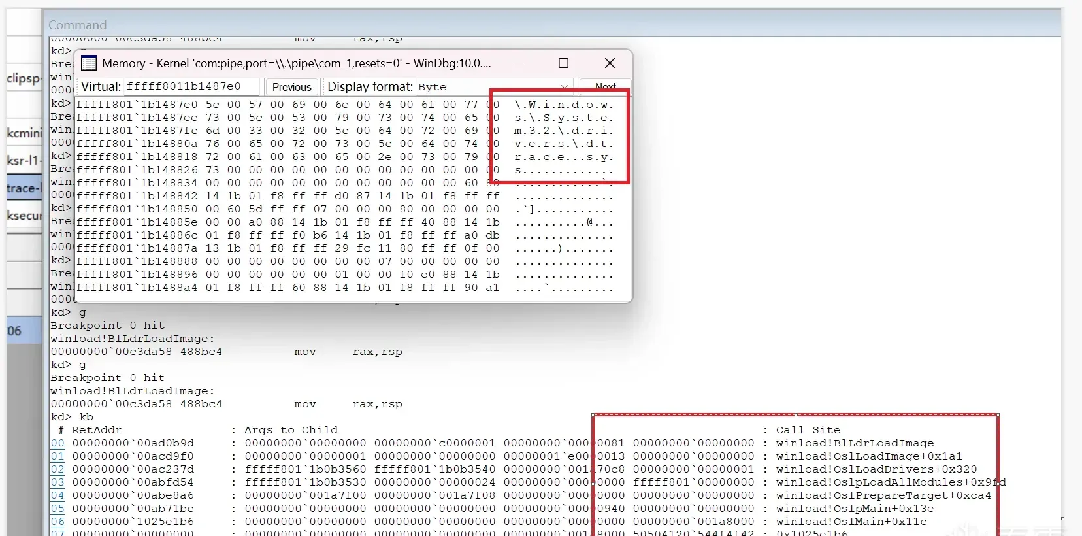Click call site winload!BlLdrLoadImage in stack
Screen dimensions: 1082x536
[x=855, y=443]
